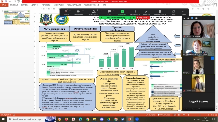Start slideshow from status bar icon

click(189, 115)
